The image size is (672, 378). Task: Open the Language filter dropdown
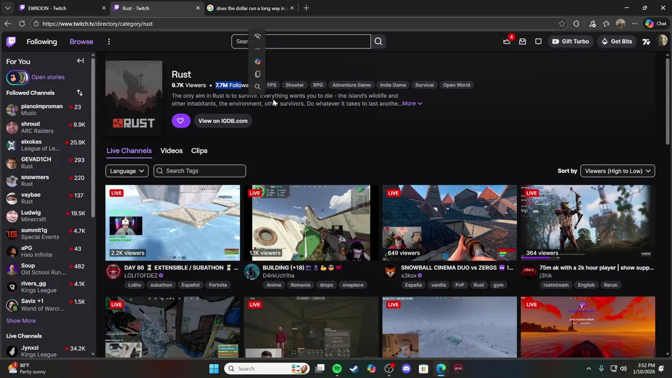pos(127,171)
